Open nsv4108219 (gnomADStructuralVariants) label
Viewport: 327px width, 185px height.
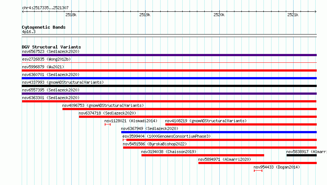pos(206,121)
